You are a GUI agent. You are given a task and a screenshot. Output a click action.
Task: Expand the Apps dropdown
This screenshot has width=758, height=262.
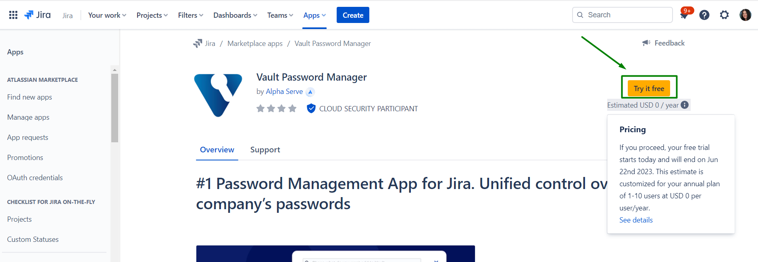[x=314, y=15]
